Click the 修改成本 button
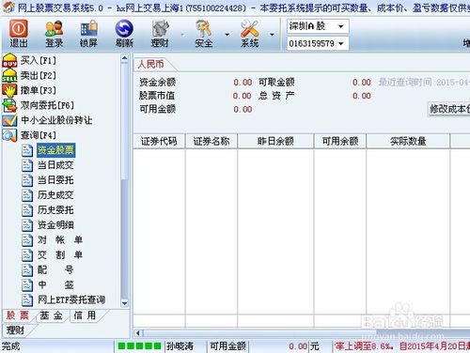 (x=449, y=109)
